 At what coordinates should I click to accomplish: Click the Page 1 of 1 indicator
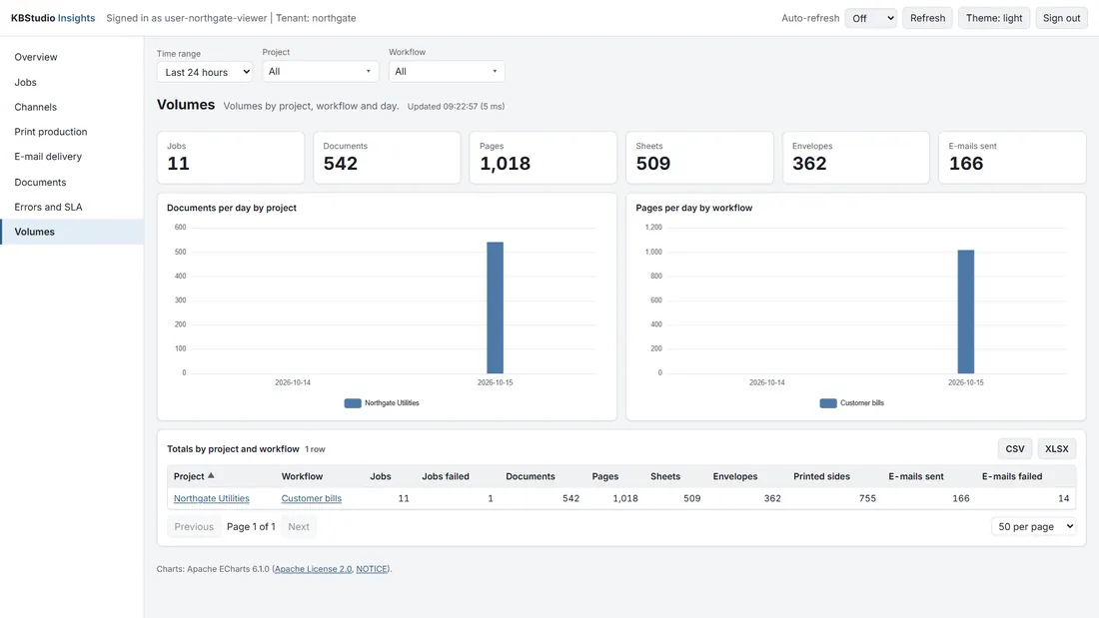point(251,527)
